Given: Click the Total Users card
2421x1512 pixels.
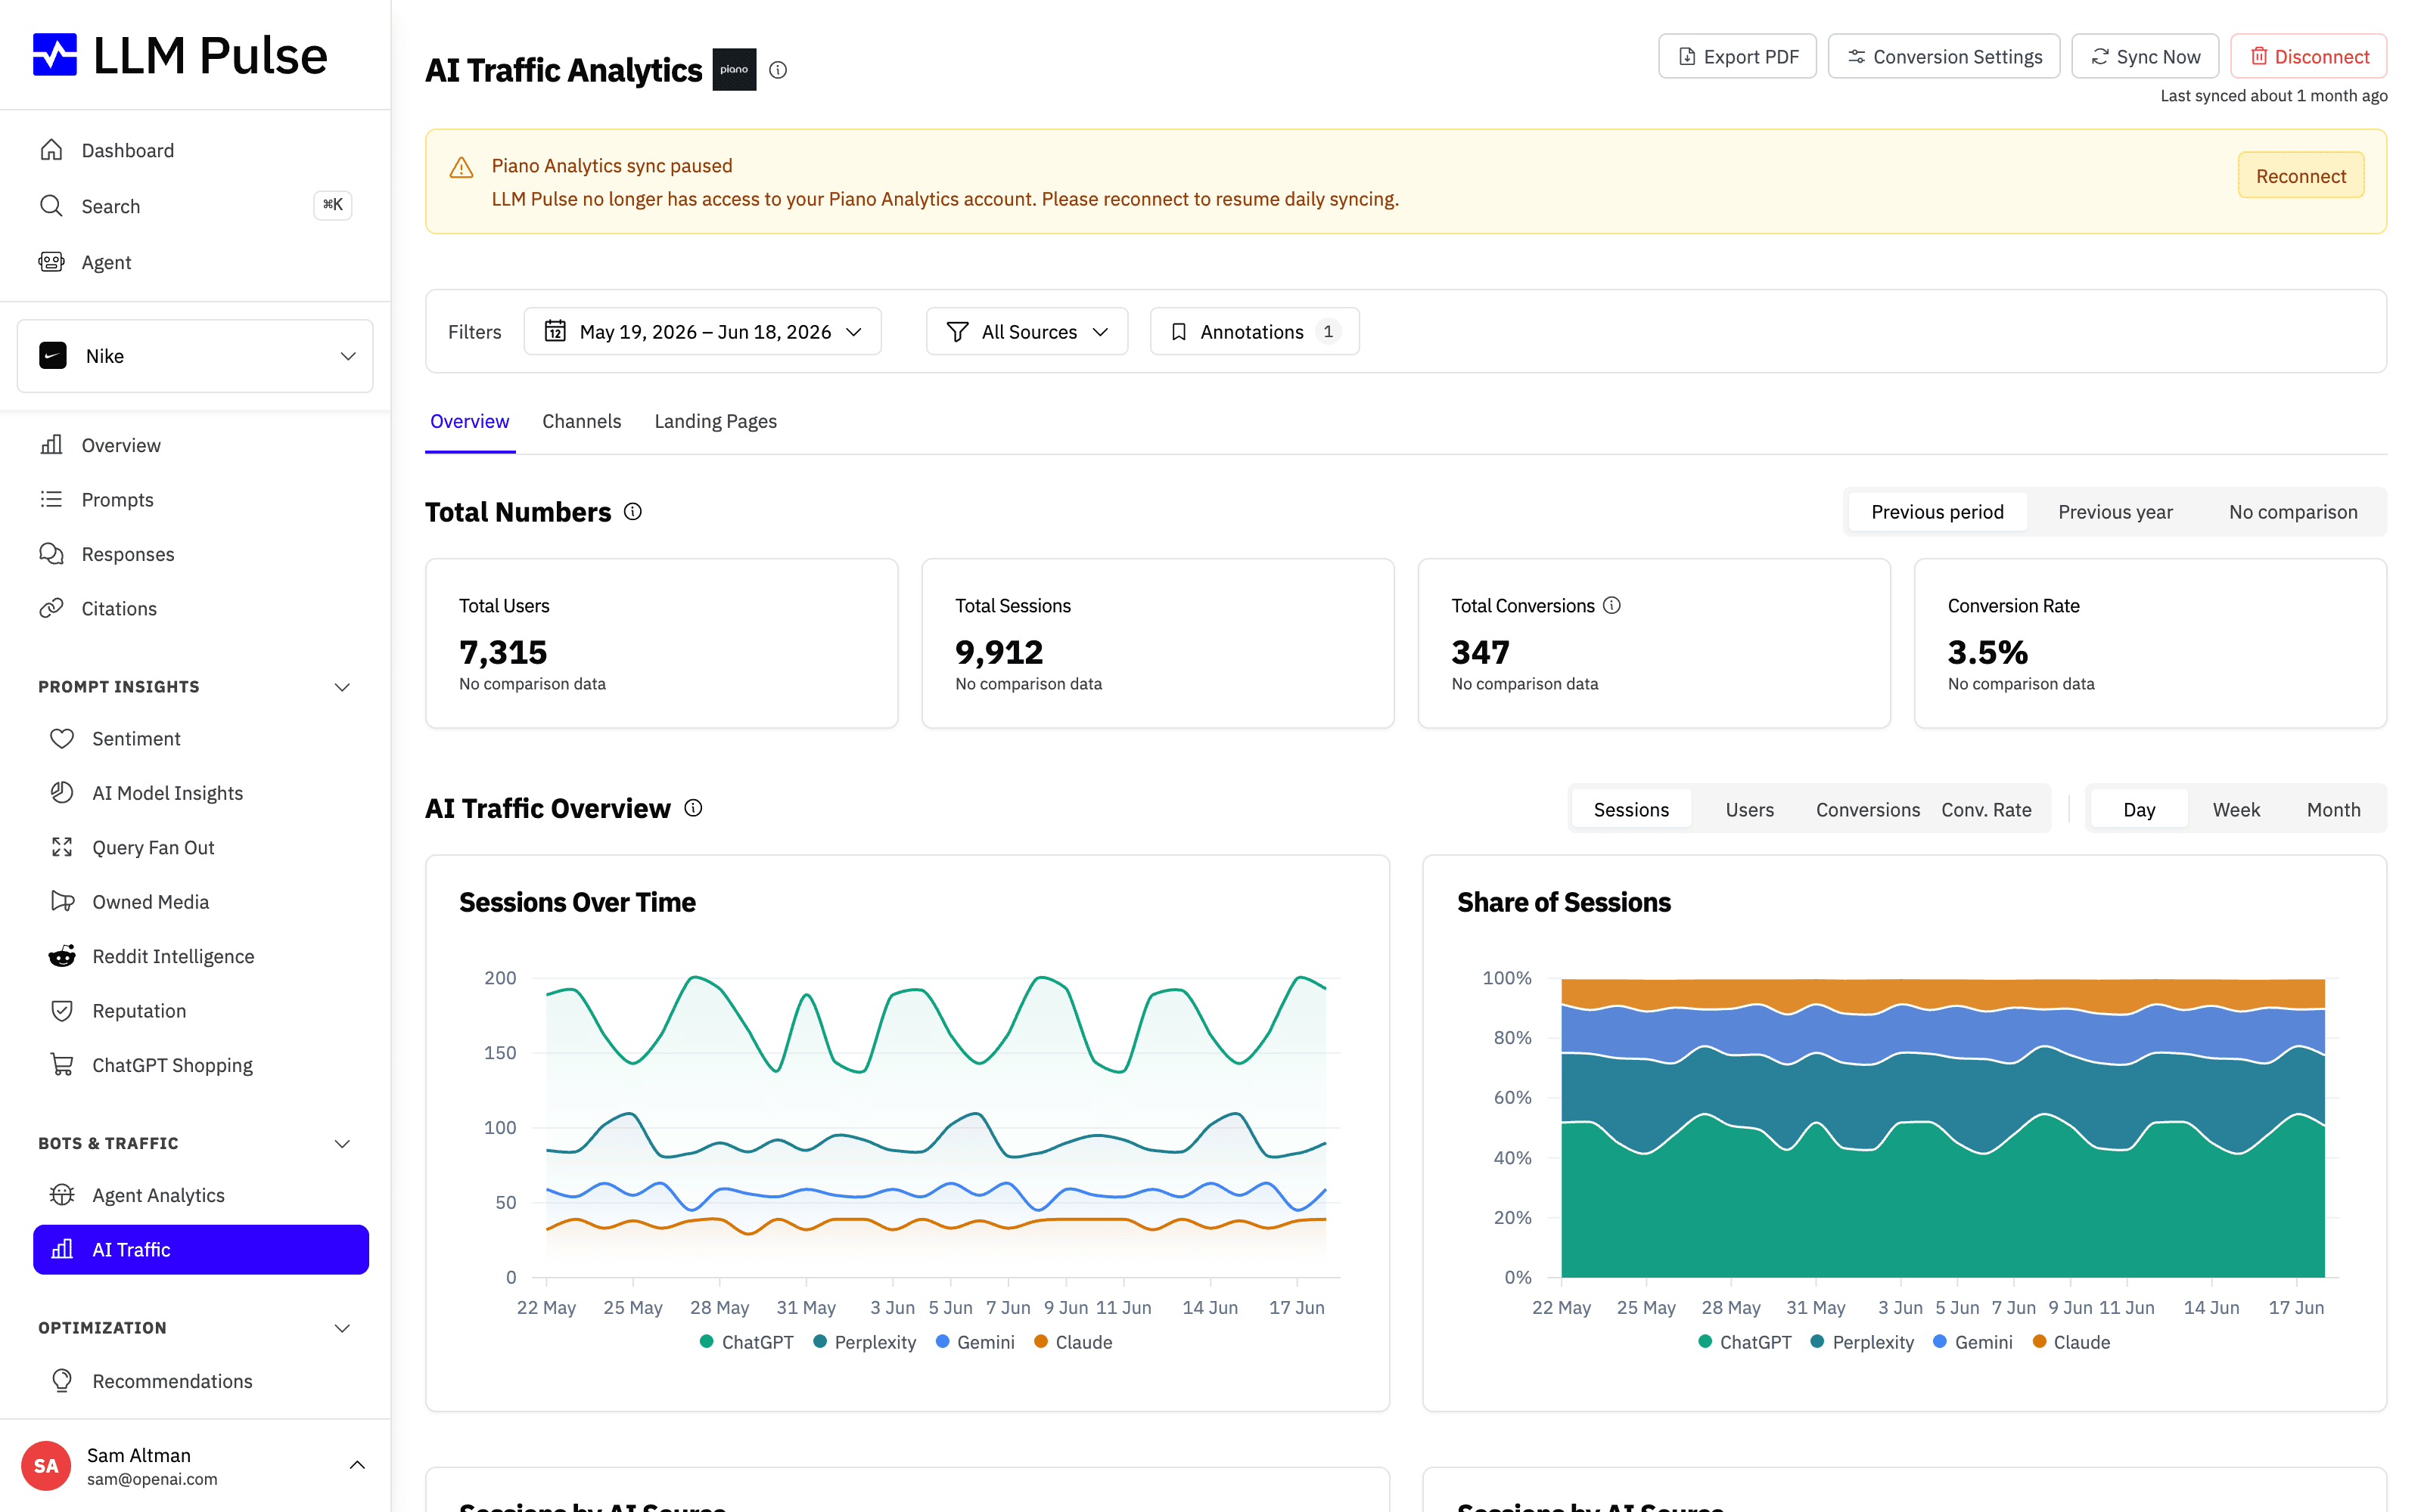Looking at the screenshot, I should point(661,643).
